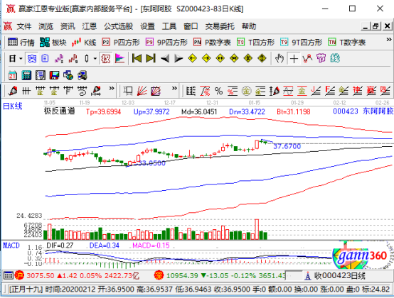Click the computer terminal icon
This screenshot has height=298, width=394.
tap(82, 75)
